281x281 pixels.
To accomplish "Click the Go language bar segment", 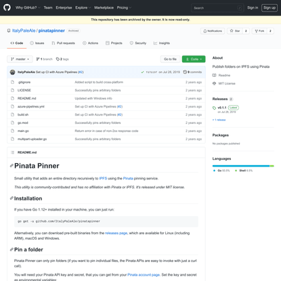I will point(241,166).
